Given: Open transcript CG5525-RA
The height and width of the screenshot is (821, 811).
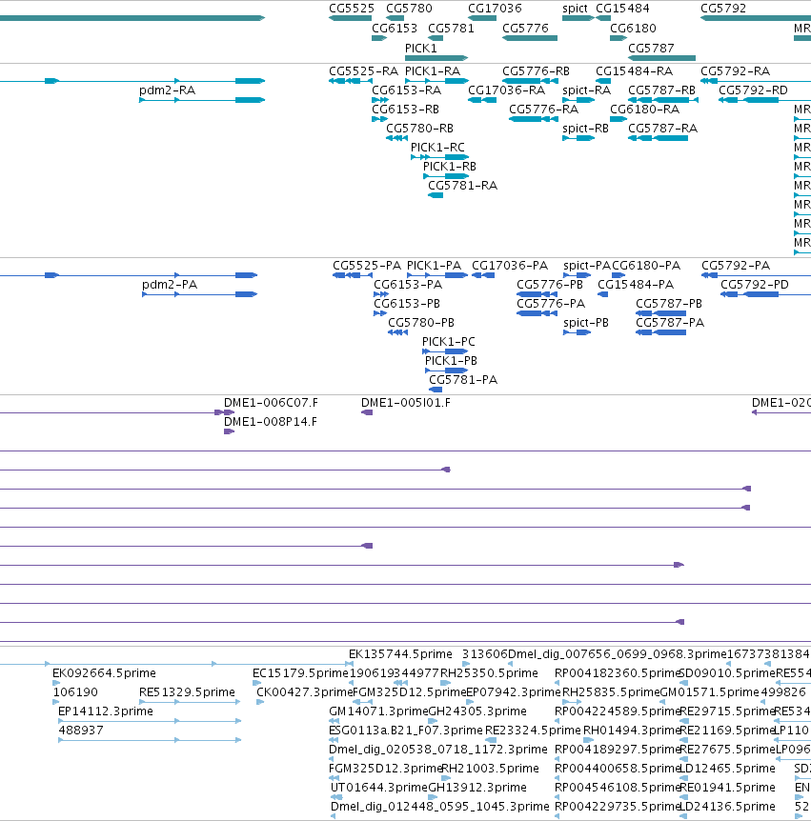Looking at the screenshot, I should [364, 71].
